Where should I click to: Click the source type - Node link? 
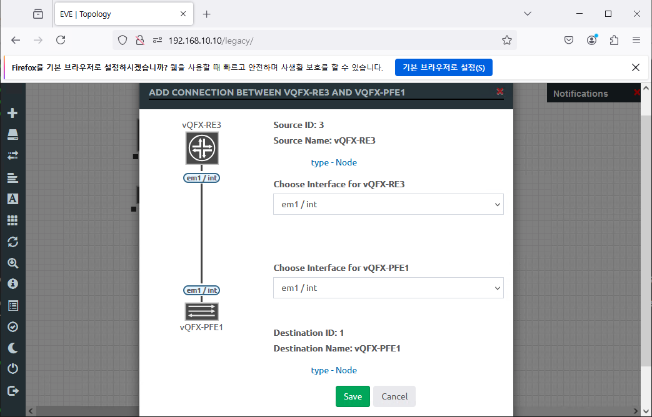tap(334, 162)
